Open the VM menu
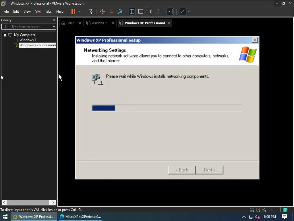 coord(38,12)
